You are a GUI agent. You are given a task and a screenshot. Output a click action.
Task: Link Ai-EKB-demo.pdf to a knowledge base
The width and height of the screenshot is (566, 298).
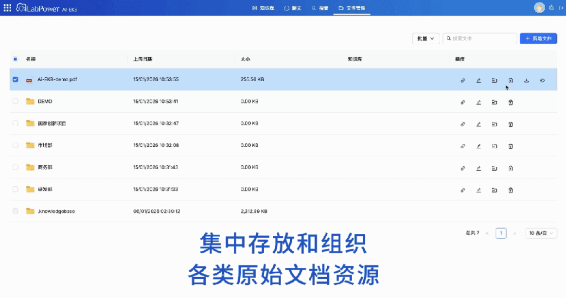[x=463, y=80]
